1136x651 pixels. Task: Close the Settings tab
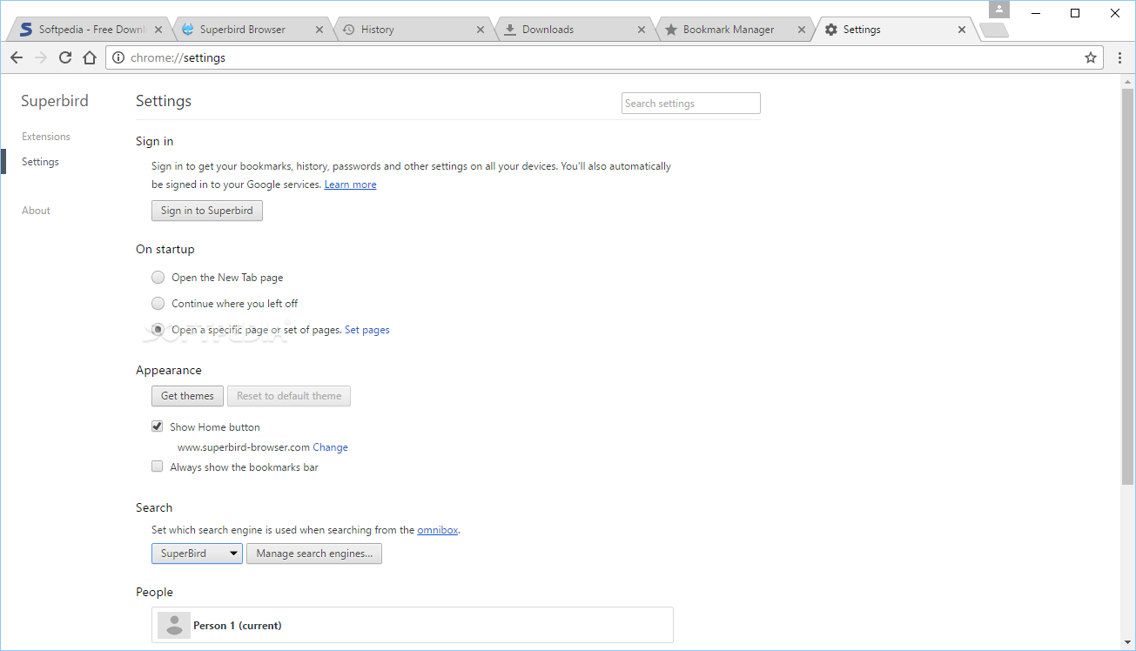pos(962,30)
